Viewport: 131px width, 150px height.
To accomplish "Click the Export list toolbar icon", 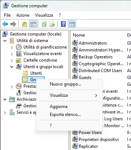I will click(x=52, y=24).
